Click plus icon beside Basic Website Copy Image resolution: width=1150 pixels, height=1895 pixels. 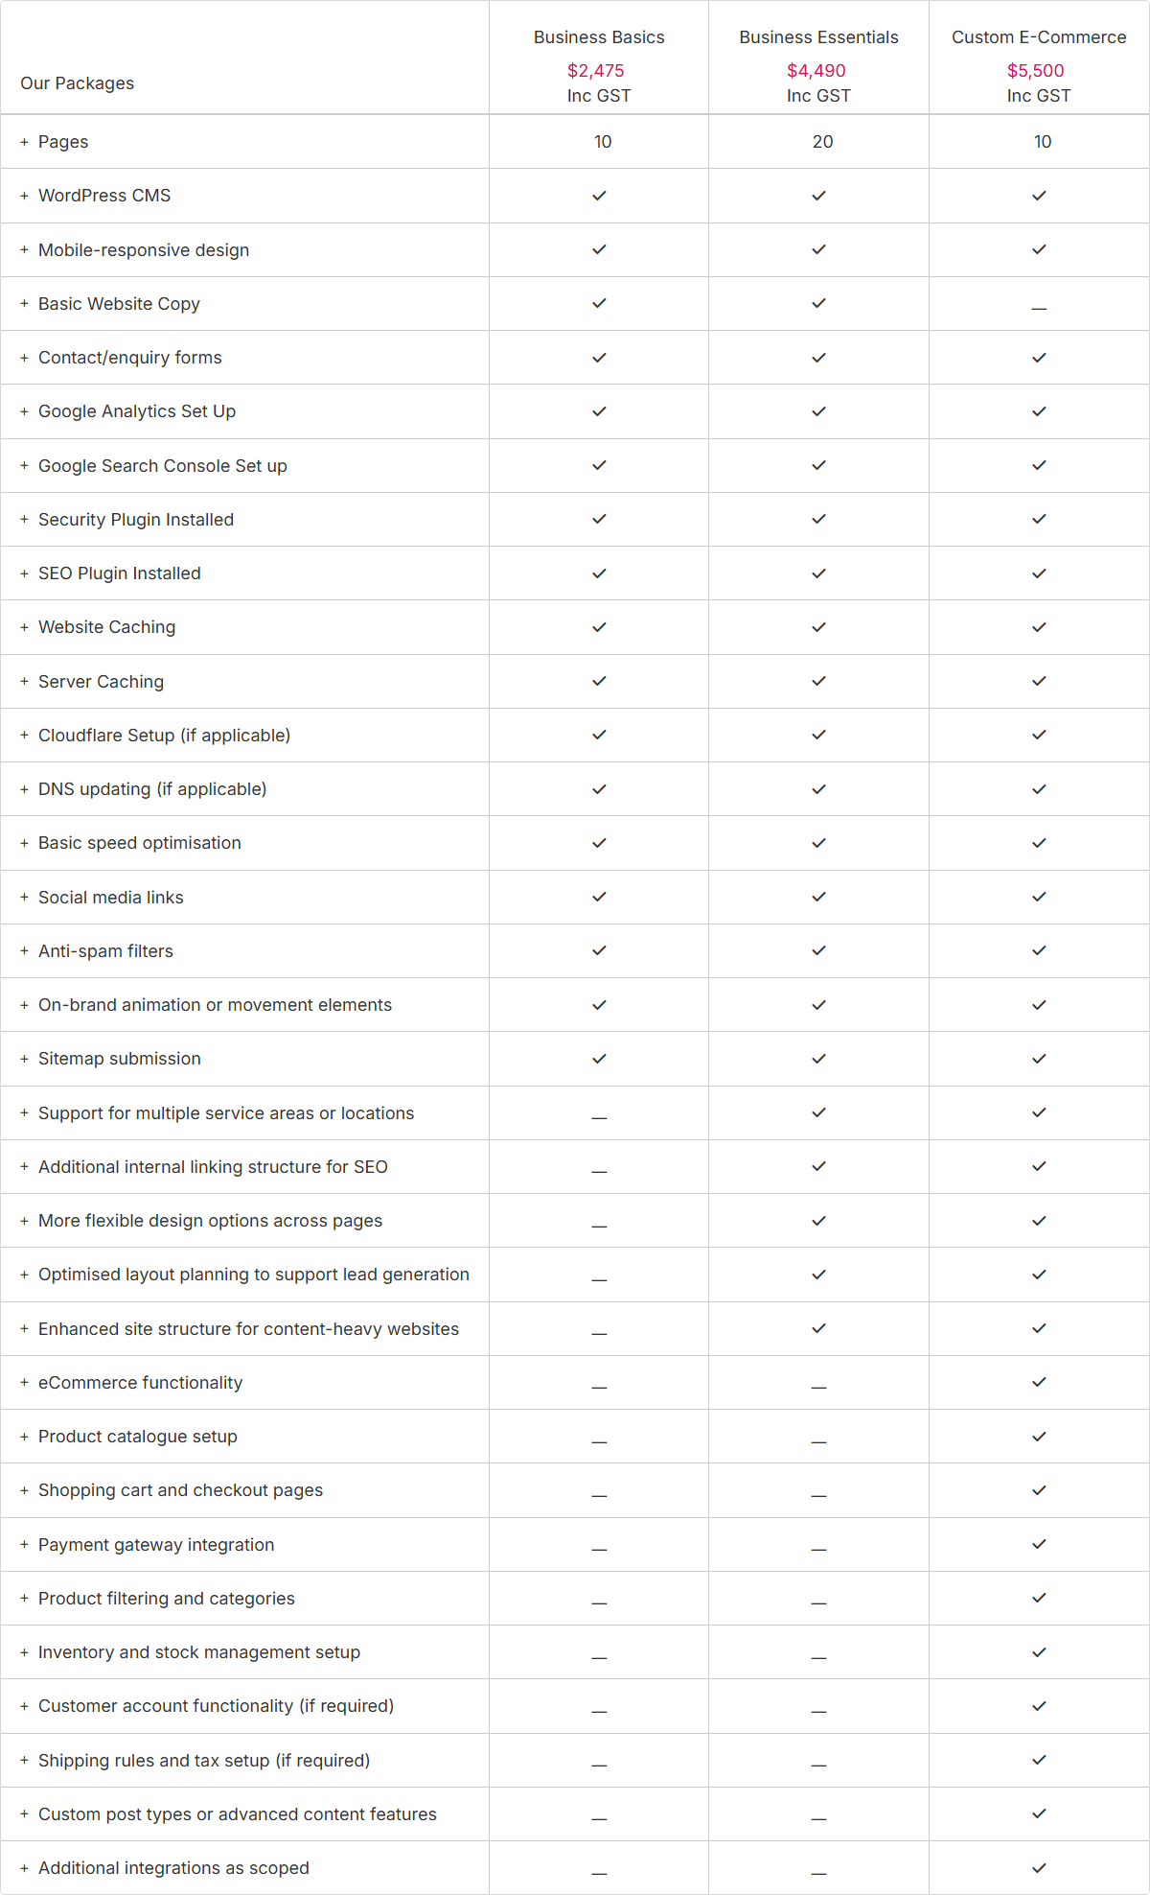[24, 304]
